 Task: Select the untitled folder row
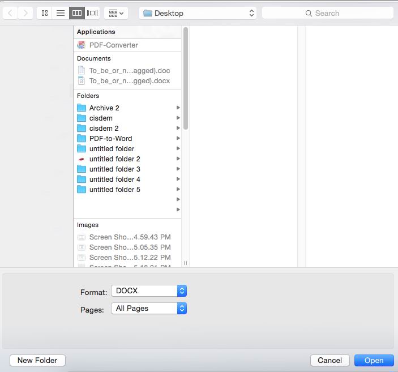pos(127,148)
